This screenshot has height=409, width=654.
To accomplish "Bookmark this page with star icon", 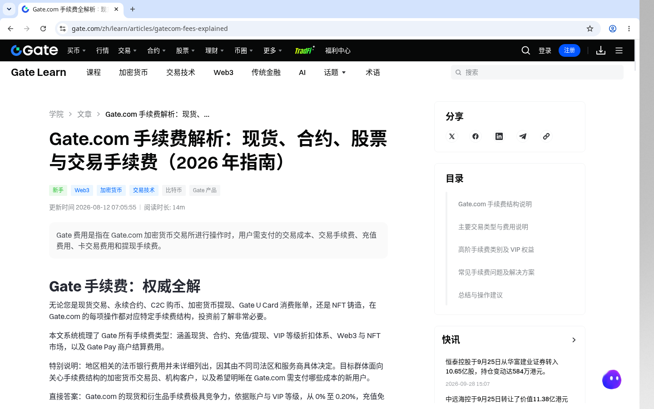I will tap(590, 29).
